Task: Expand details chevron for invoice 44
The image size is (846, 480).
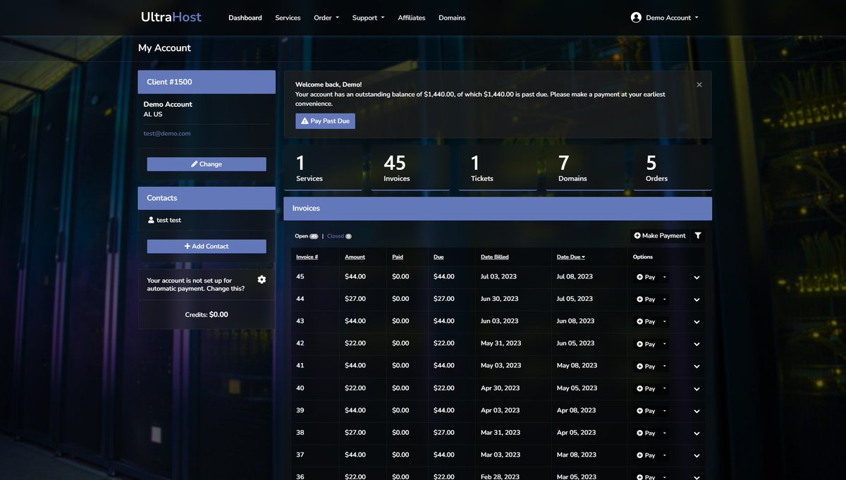Action: tap(697, 298)
